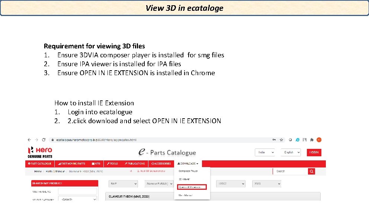Click the password key icon in address bar

pos(274,140)
